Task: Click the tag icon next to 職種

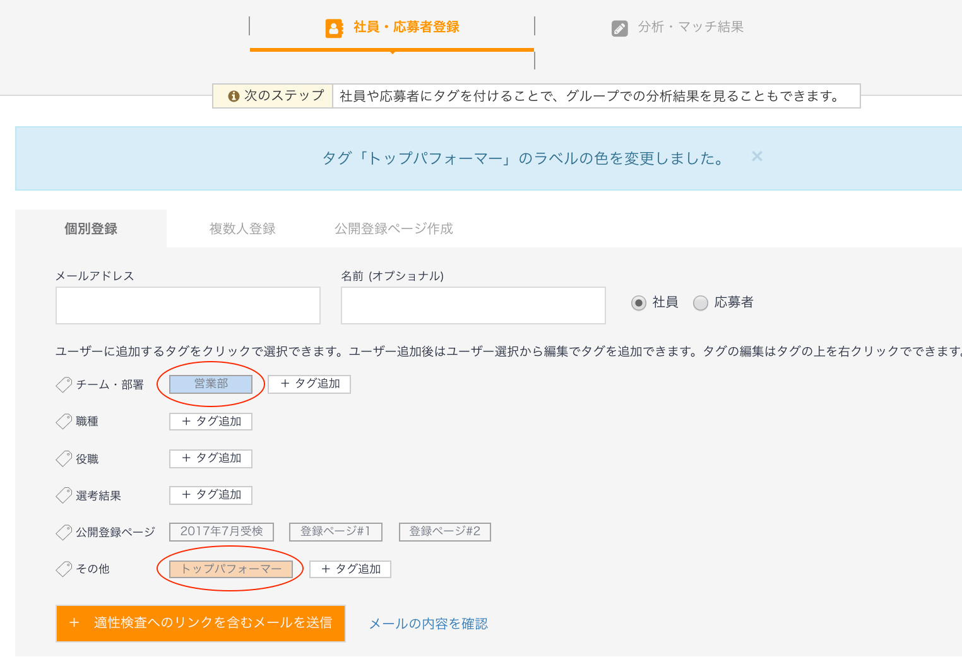Action: pos(64,421)
